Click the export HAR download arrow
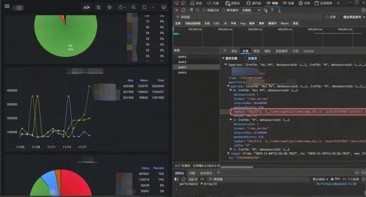366x197 pixels. tap(279, 10)
